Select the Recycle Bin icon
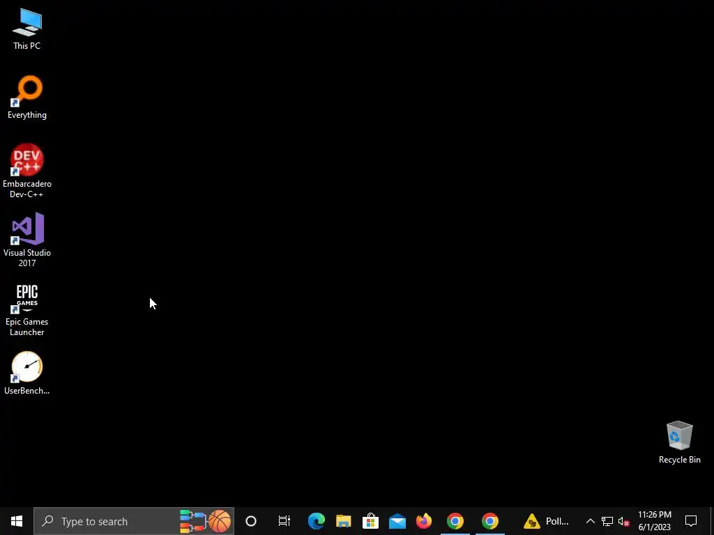The width and height of the screenshot is (714, 535). click(679, 442)
